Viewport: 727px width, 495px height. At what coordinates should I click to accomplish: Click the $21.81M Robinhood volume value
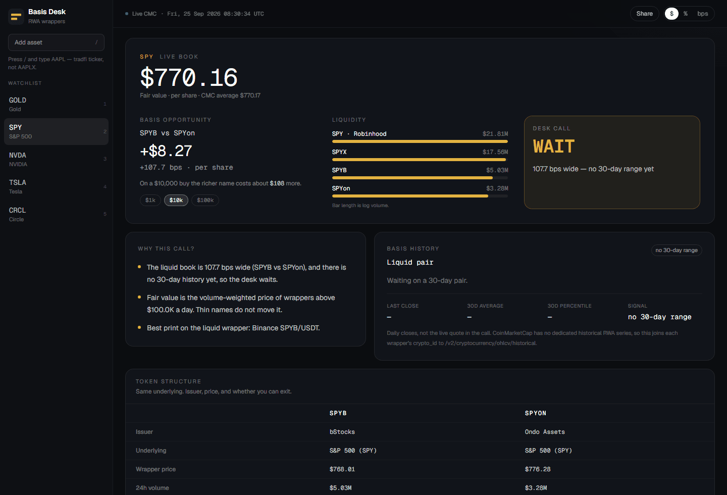(495, 134)
